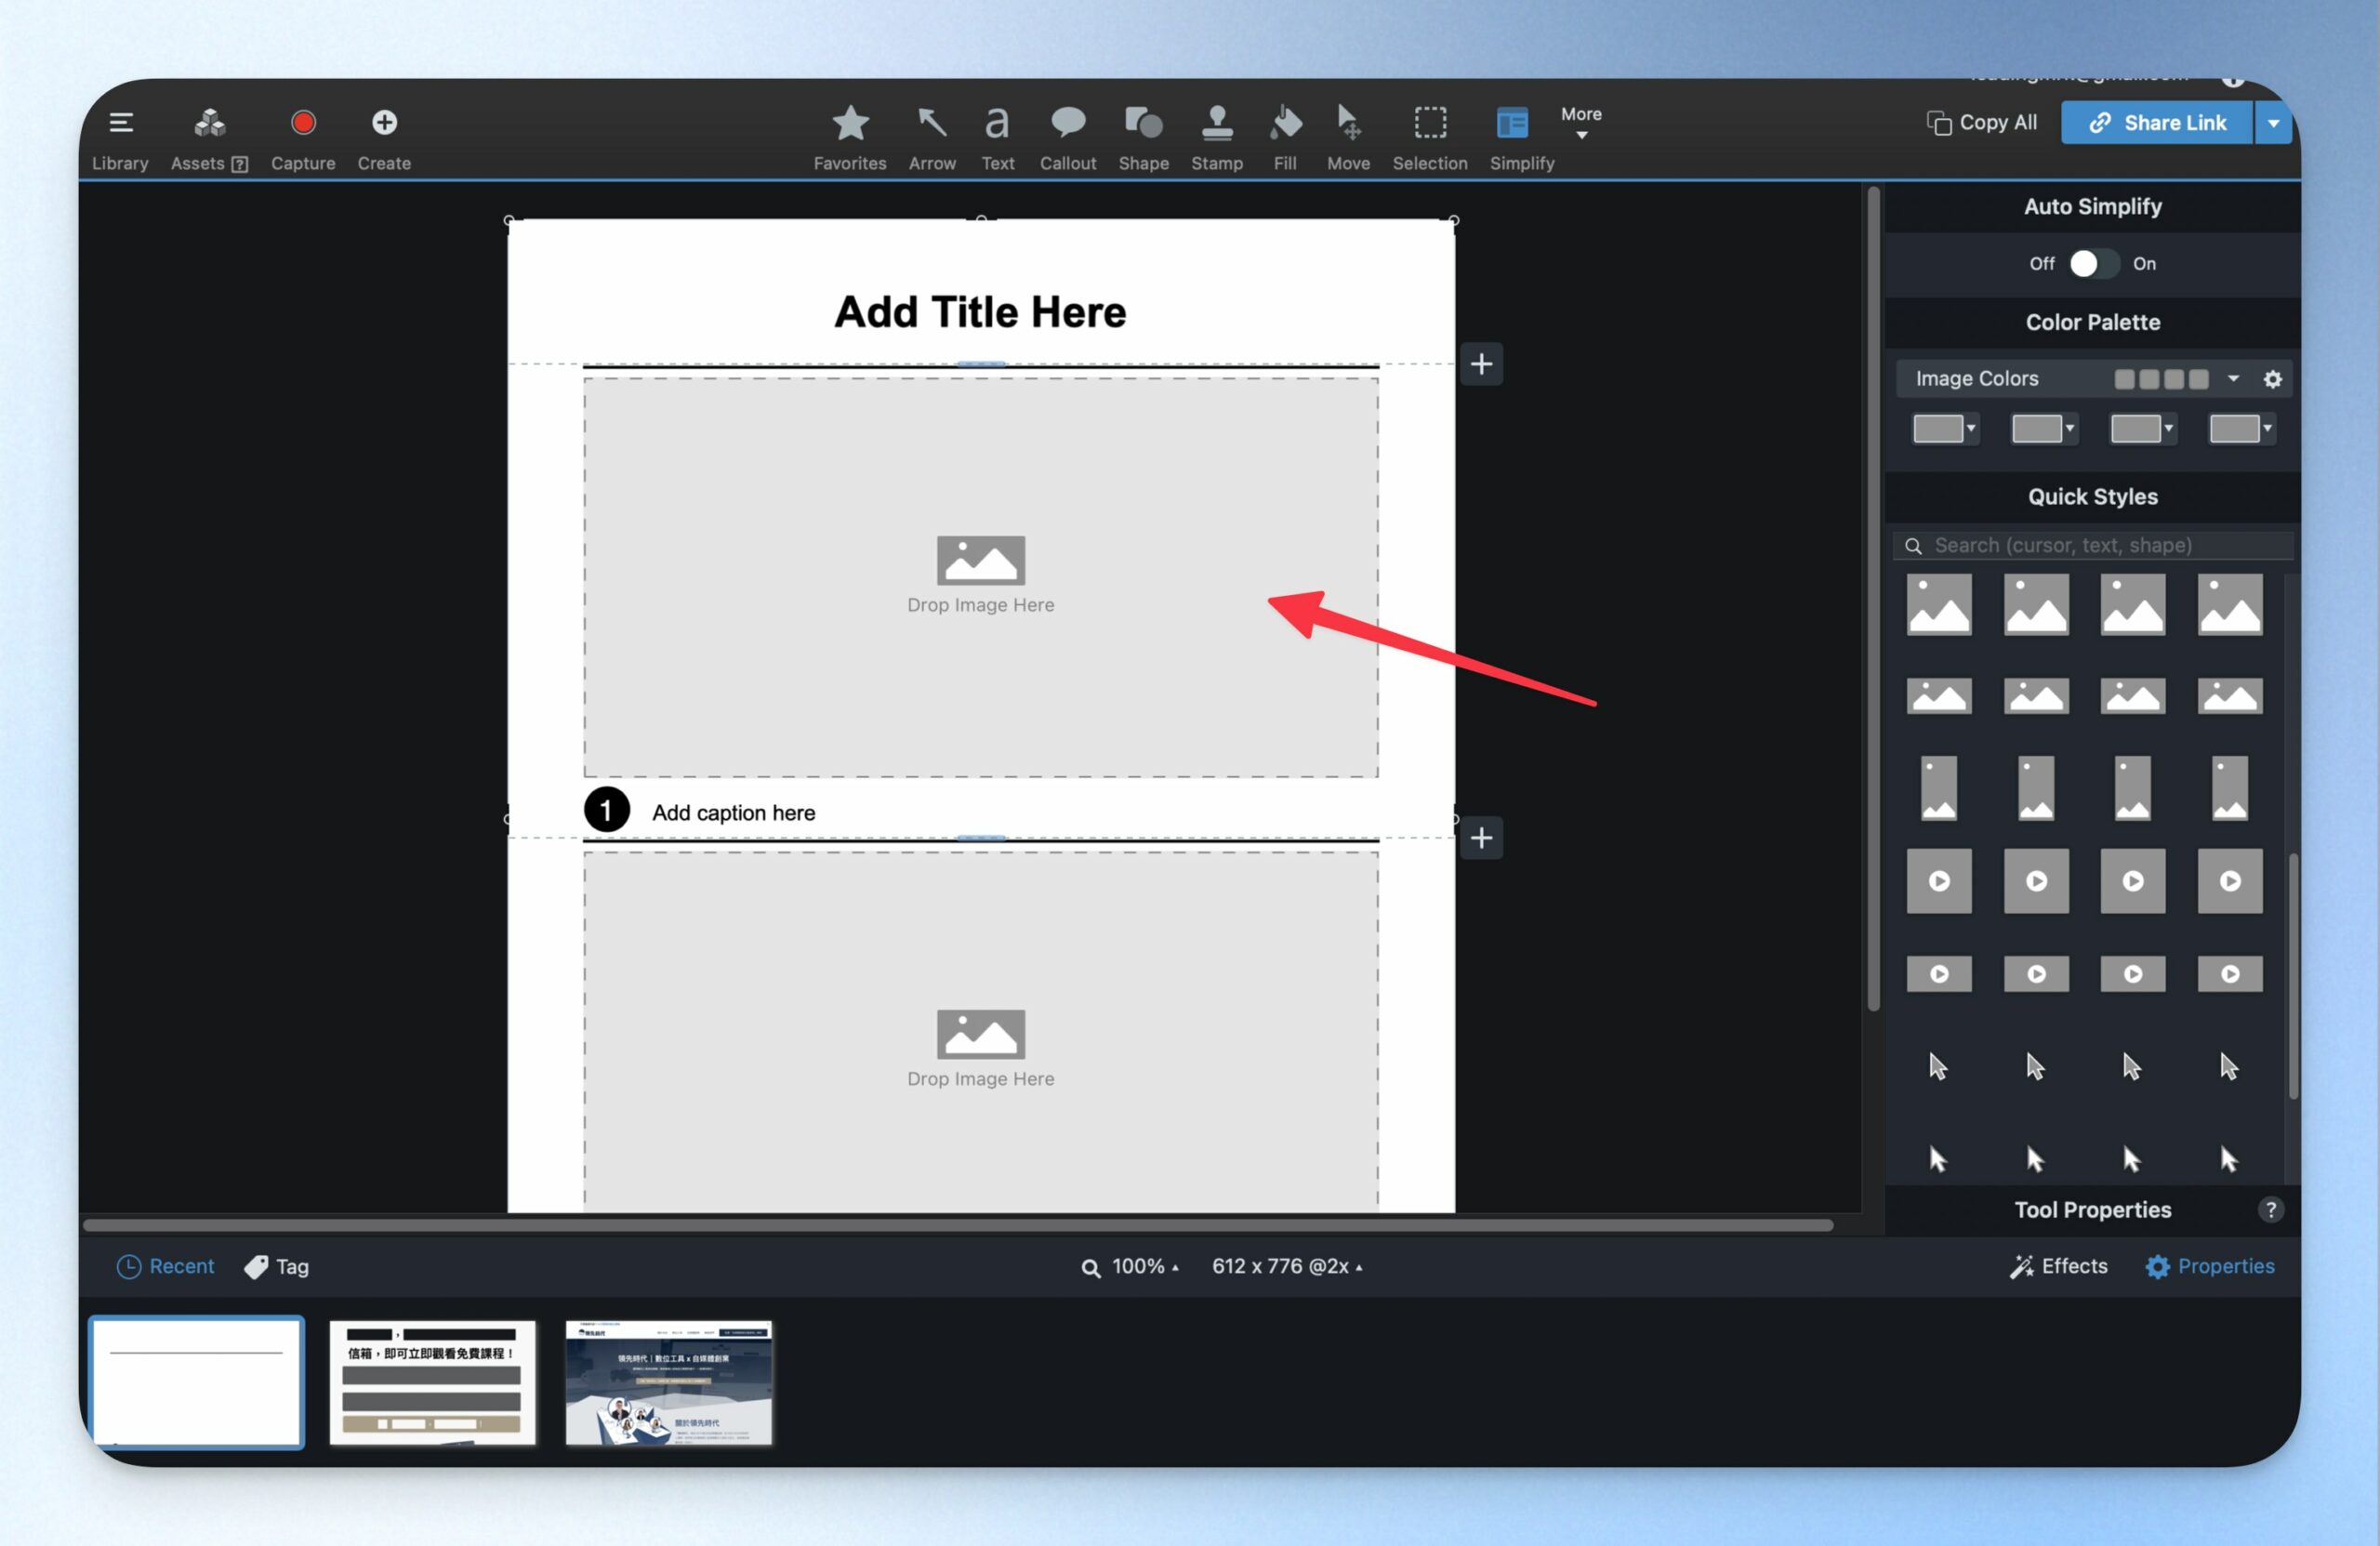Switch to the Recent tab
The width and height of the screenshot is (2380, 1546).
(x=165, y=1266)
